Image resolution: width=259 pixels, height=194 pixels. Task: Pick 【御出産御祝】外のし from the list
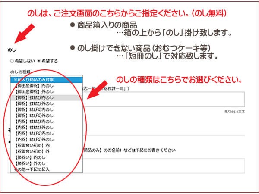point(35,91)
